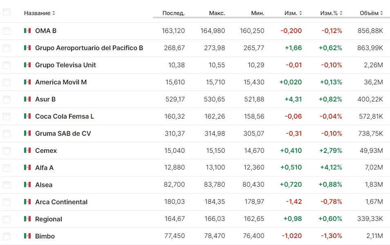Click the flag icon next to Cemex
This screenshot has height=245, width=390.
(x=27, y=150)
